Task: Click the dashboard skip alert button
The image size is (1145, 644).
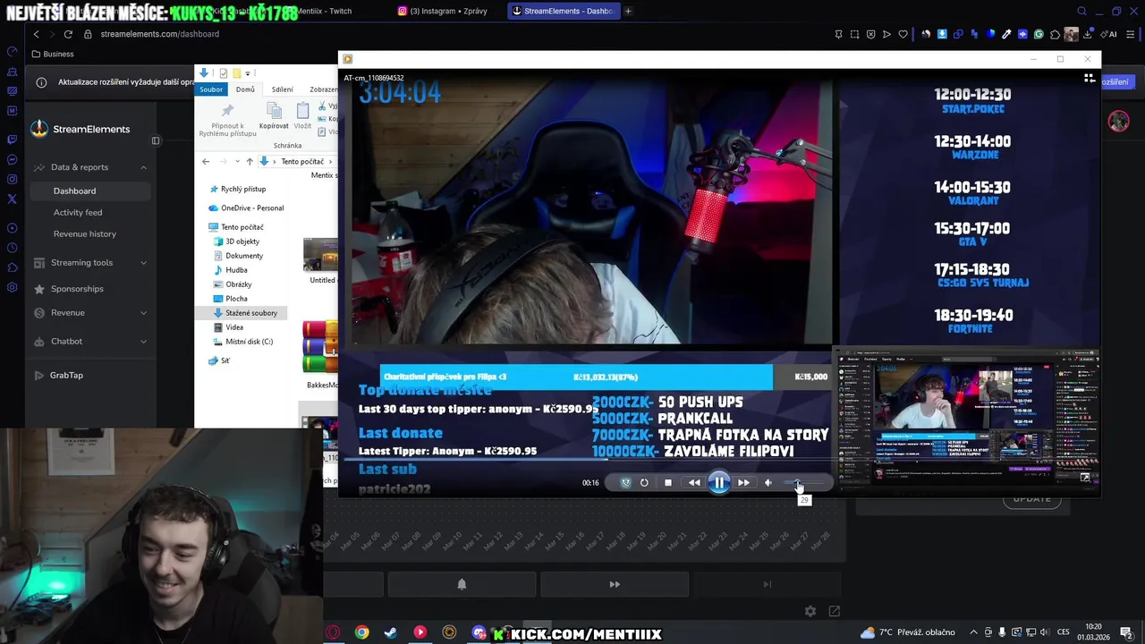Action: 615,584
